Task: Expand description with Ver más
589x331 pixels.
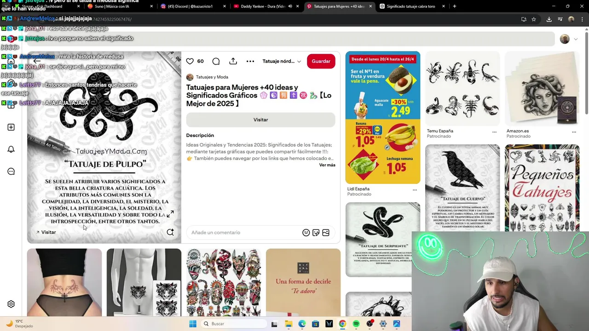Action: pyautogui.click(x=327, y=165)
